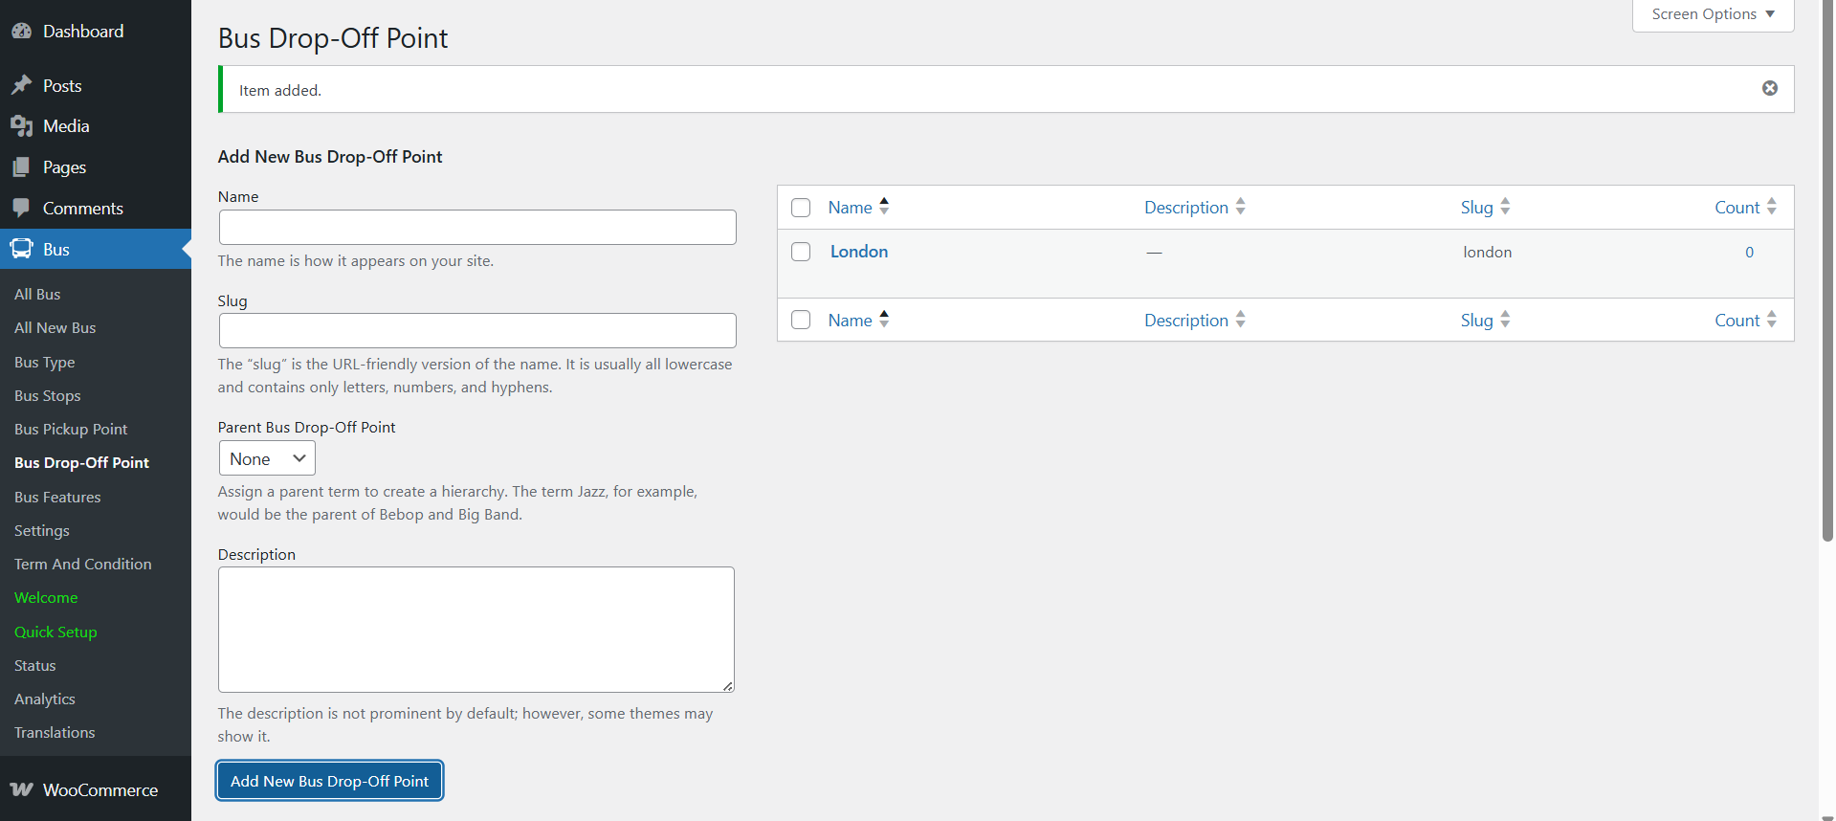Open Bus Pickup Point submenu item
1836x821 pixels.
pyautogui.click(x=71, y=430)
